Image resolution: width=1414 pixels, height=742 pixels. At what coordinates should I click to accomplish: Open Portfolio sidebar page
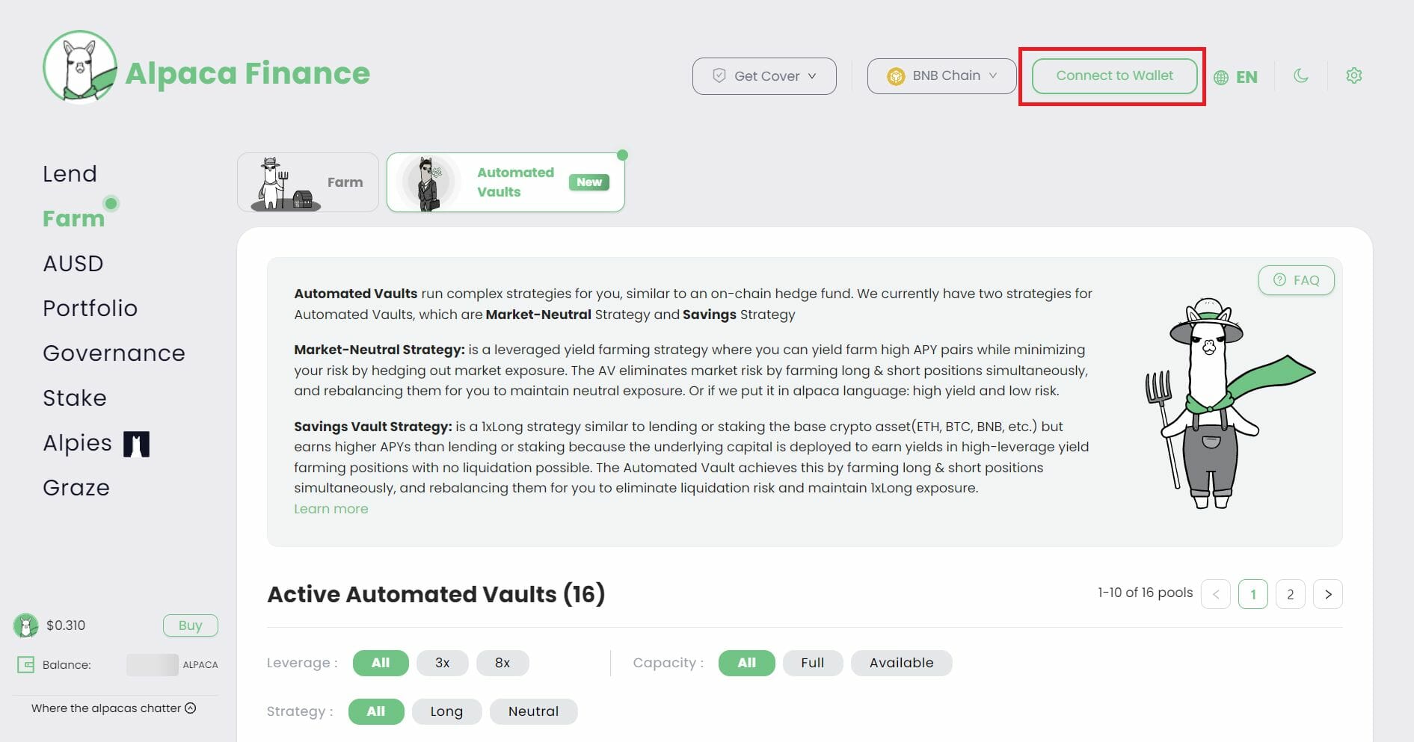click(x=90, y=308)
